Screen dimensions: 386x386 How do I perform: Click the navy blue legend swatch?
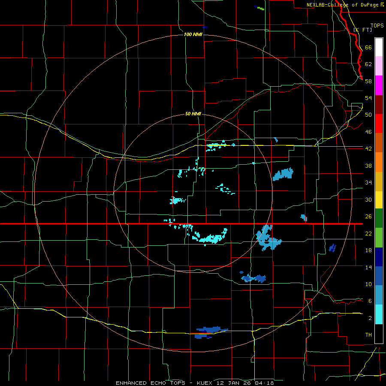pos(379,257)
